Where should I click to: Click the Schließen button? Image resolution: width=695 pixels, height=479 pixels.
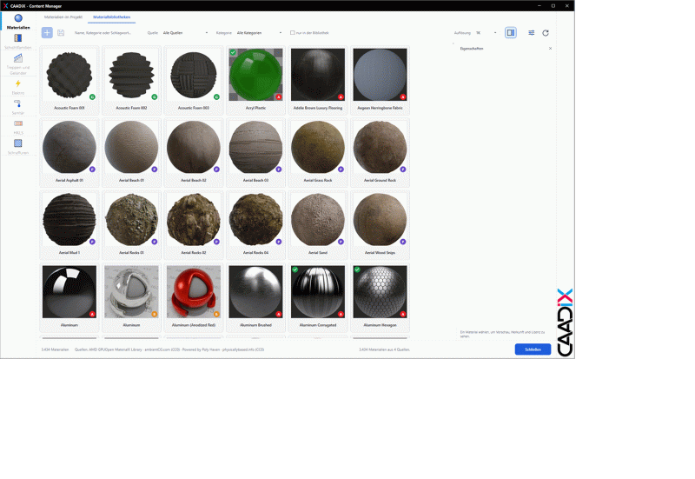533,349
